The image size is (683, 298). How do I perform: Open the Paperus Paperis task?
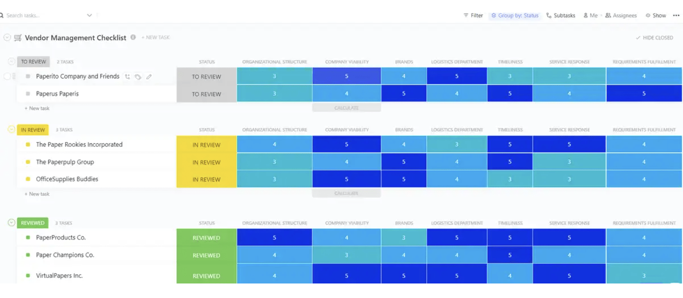tap(57, 93)
